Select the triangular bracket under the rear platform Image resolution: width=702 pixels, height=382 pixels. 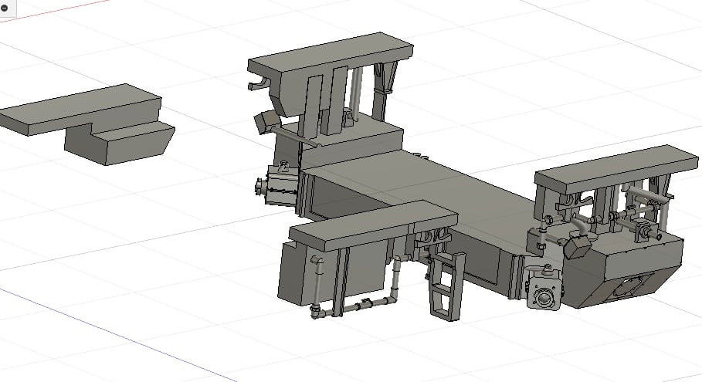coord(385,79)
